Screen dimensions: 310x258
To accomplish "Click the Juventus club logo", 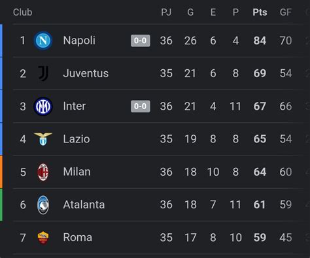I will (x=43, y=73).
